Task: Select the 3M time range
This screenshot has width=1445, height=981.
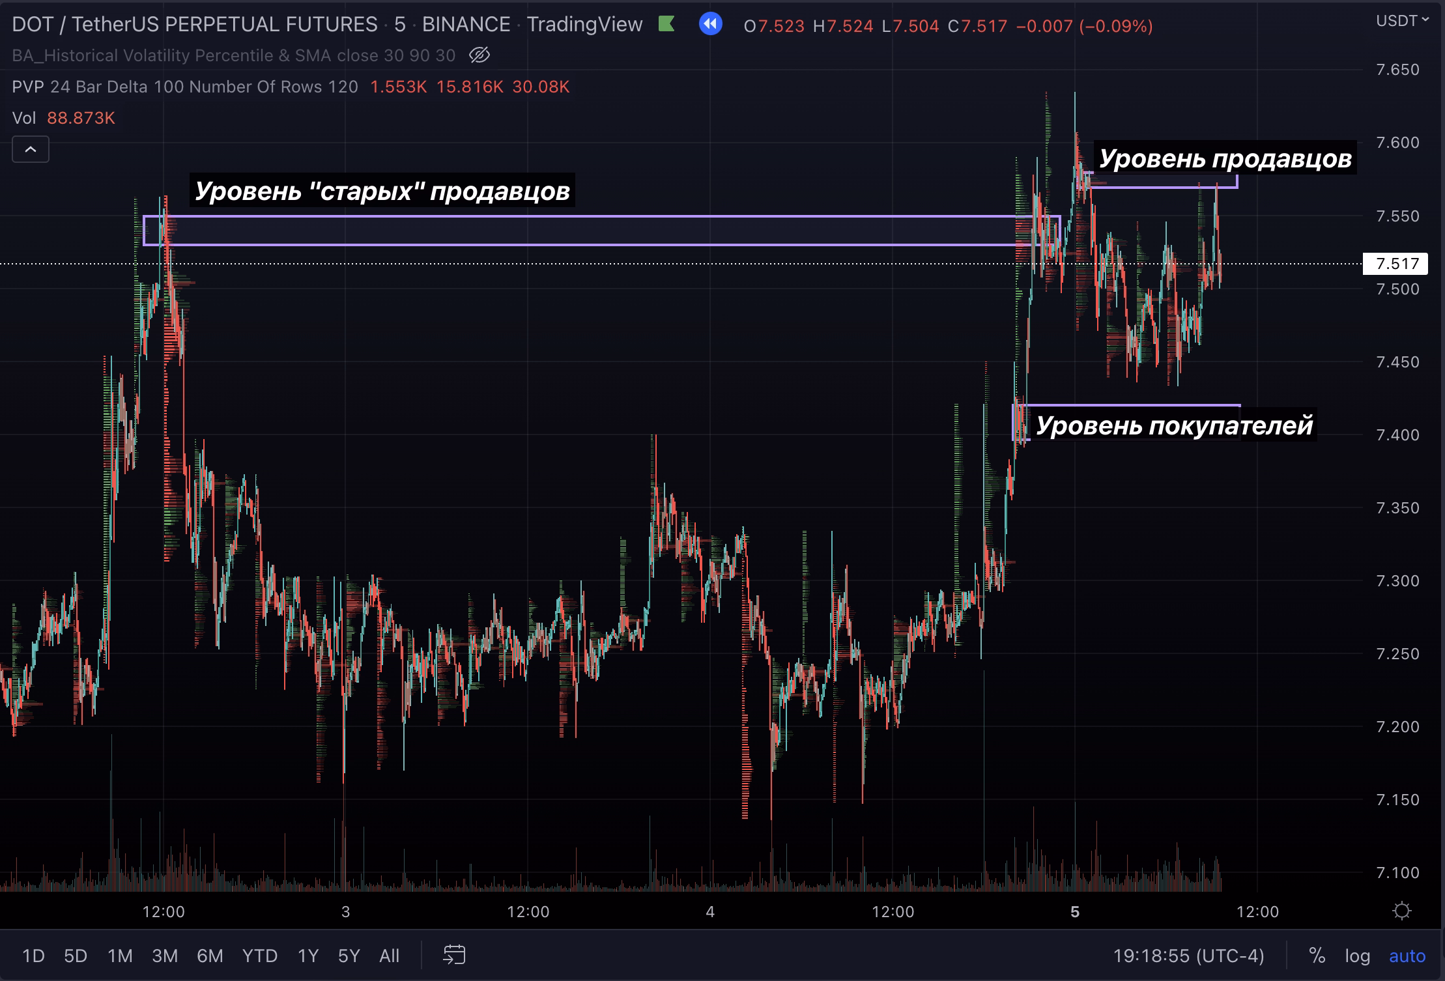Action: pos(165,956)
